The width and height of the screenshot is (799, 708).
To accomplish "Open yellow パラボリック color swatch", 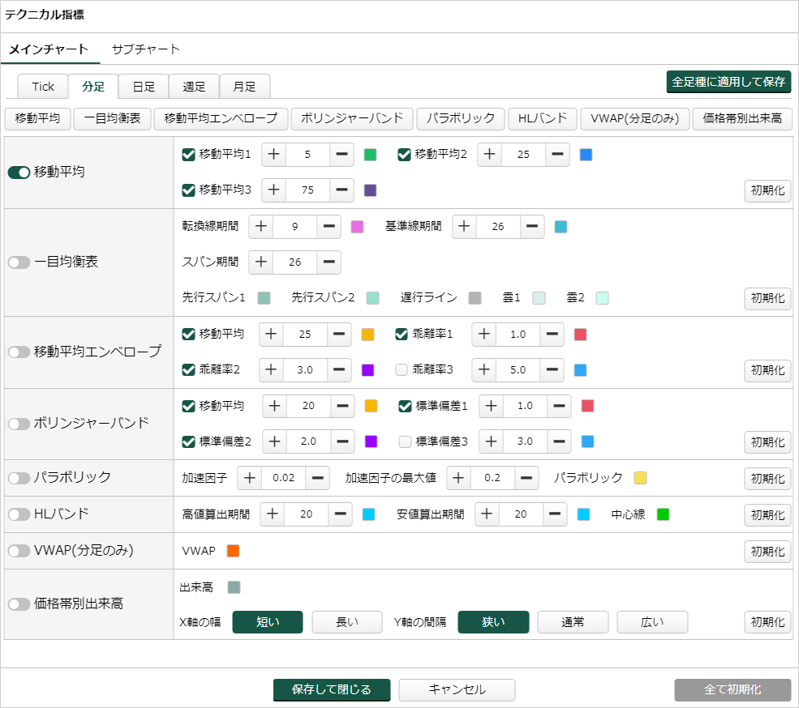I will click(x=641, y=479).
